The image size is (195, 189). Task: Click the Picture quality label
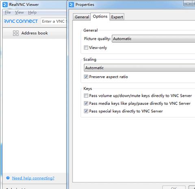[x=97, y=39]
